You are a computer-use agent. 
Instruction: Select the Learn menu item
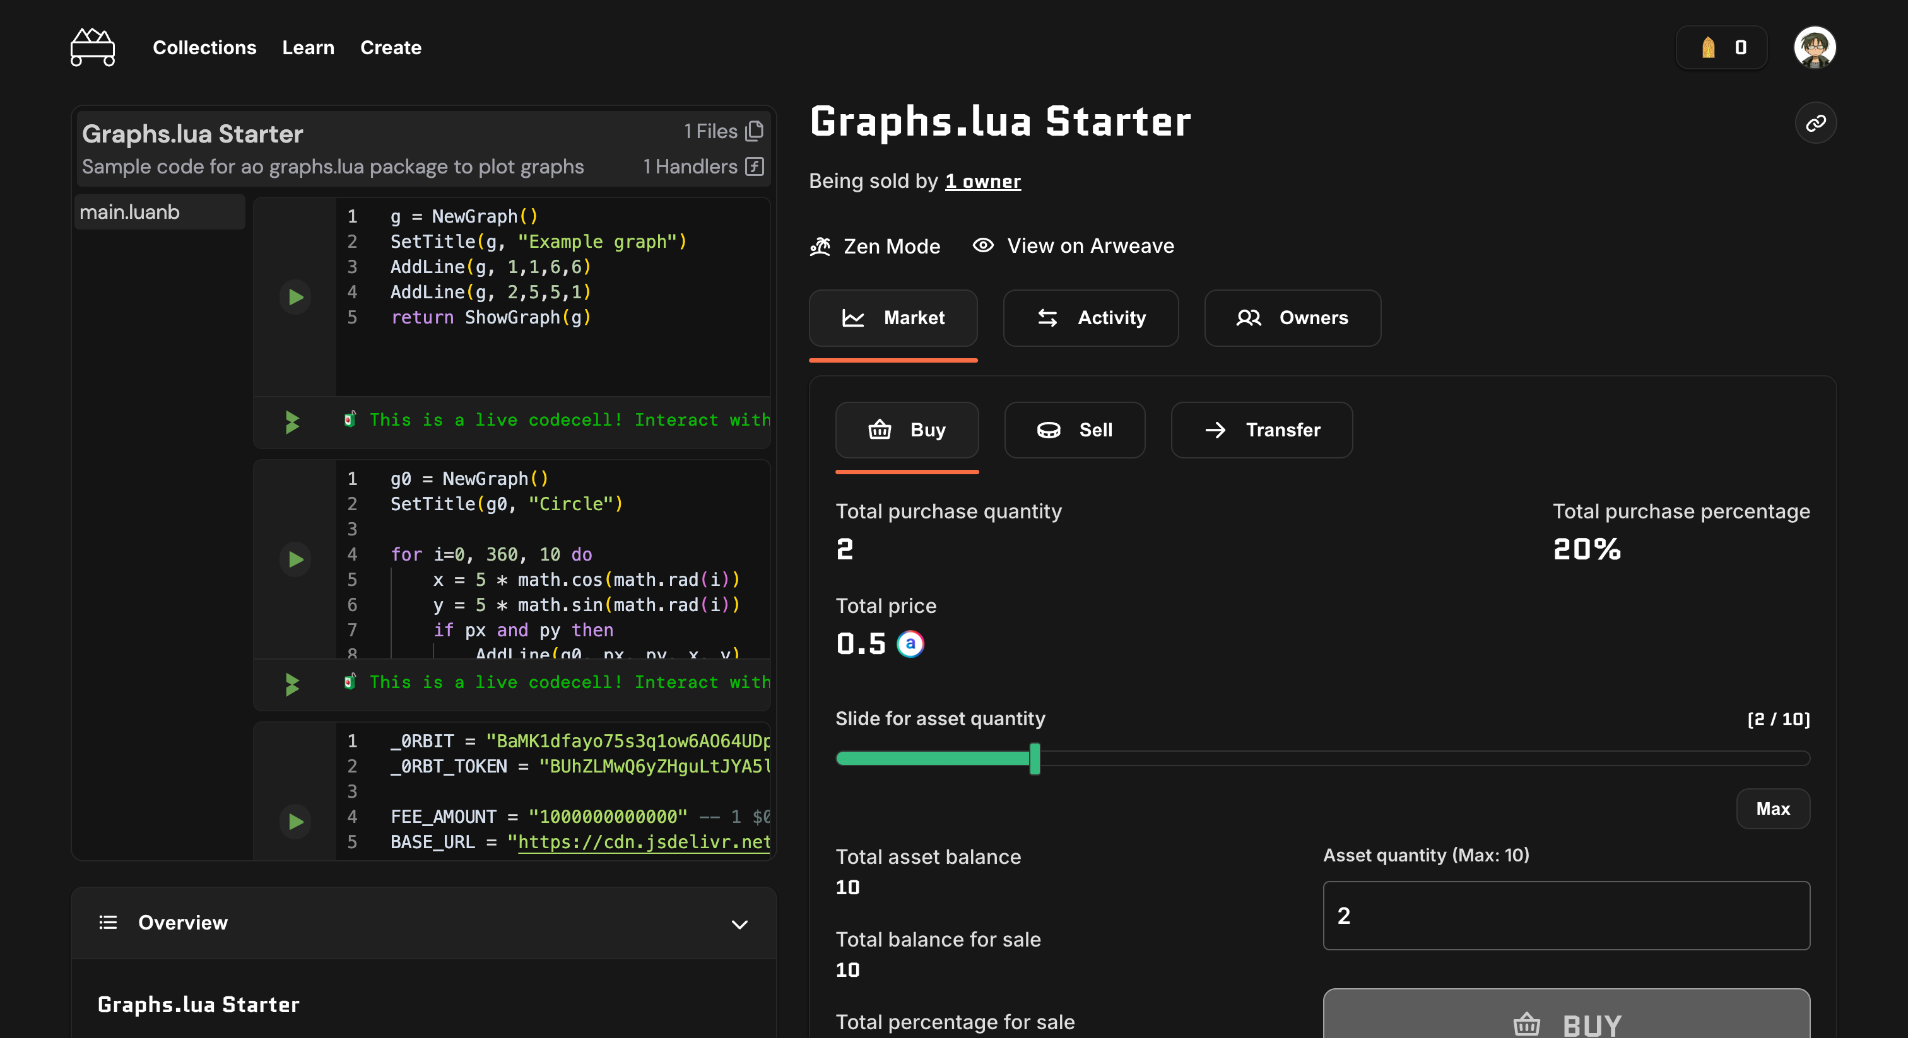(307, 47)
